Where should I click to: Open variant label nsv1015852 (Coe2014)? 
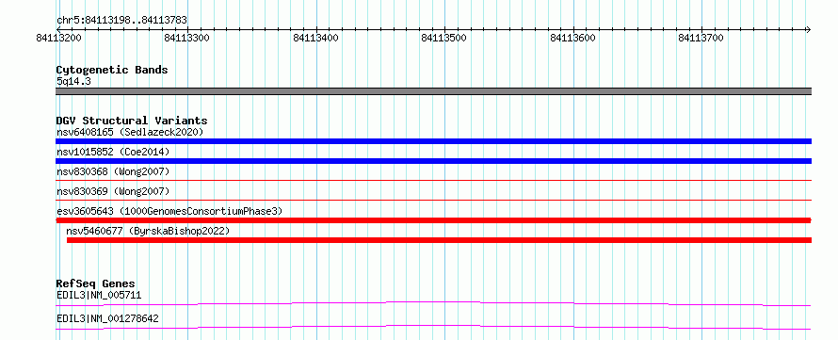point(113,152)
